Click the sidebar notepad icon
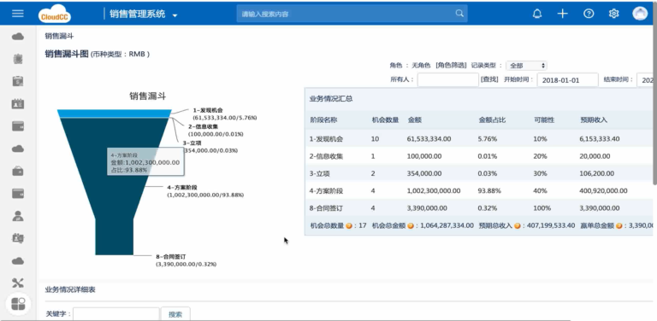Image resolution: width=657 pixels, height=321 pixels. tap(18, 59)
